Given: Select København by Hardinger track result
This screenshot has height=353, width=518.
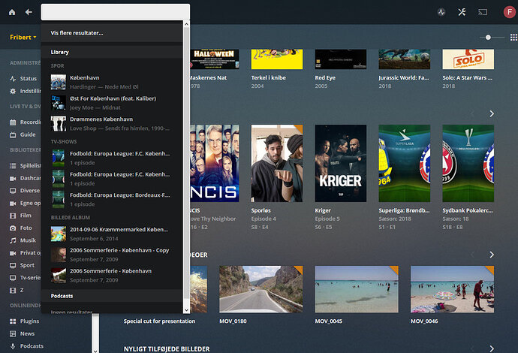Looking at the screenshot, I should 112,82.
